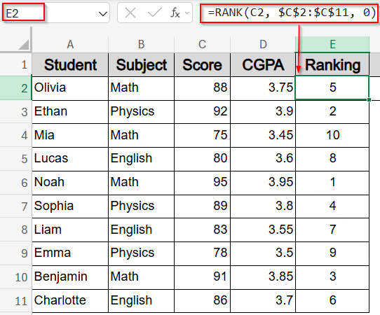The image size is (380, 315).
Task: Select the cell containing Sophia
Action: [70, 206]
